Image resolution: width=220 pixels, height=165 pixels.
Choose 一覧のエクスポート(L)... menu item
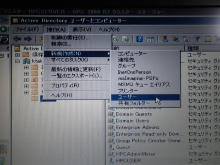pyautogui.click(x=77, y=76)
